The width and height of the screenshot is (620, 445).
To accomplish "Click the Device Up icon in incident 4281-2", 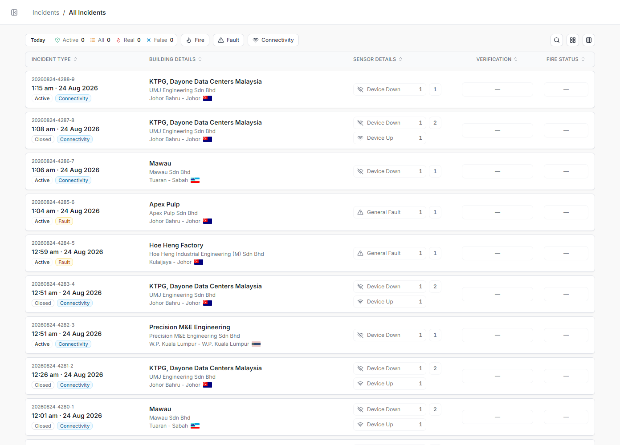I will point(360,384).
